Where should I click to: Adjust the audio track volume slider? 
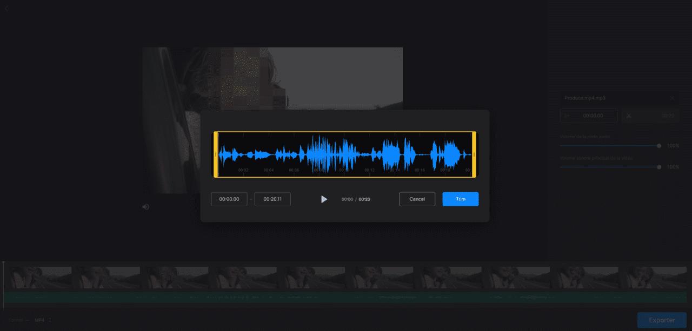(658, 145)
